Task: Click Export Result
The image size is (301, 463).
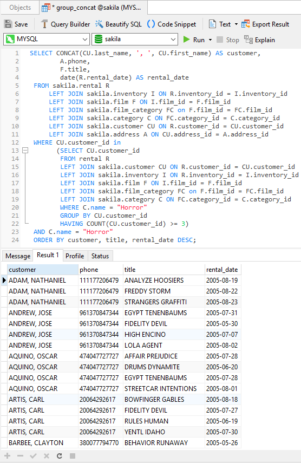Action: tap(265, 24)
